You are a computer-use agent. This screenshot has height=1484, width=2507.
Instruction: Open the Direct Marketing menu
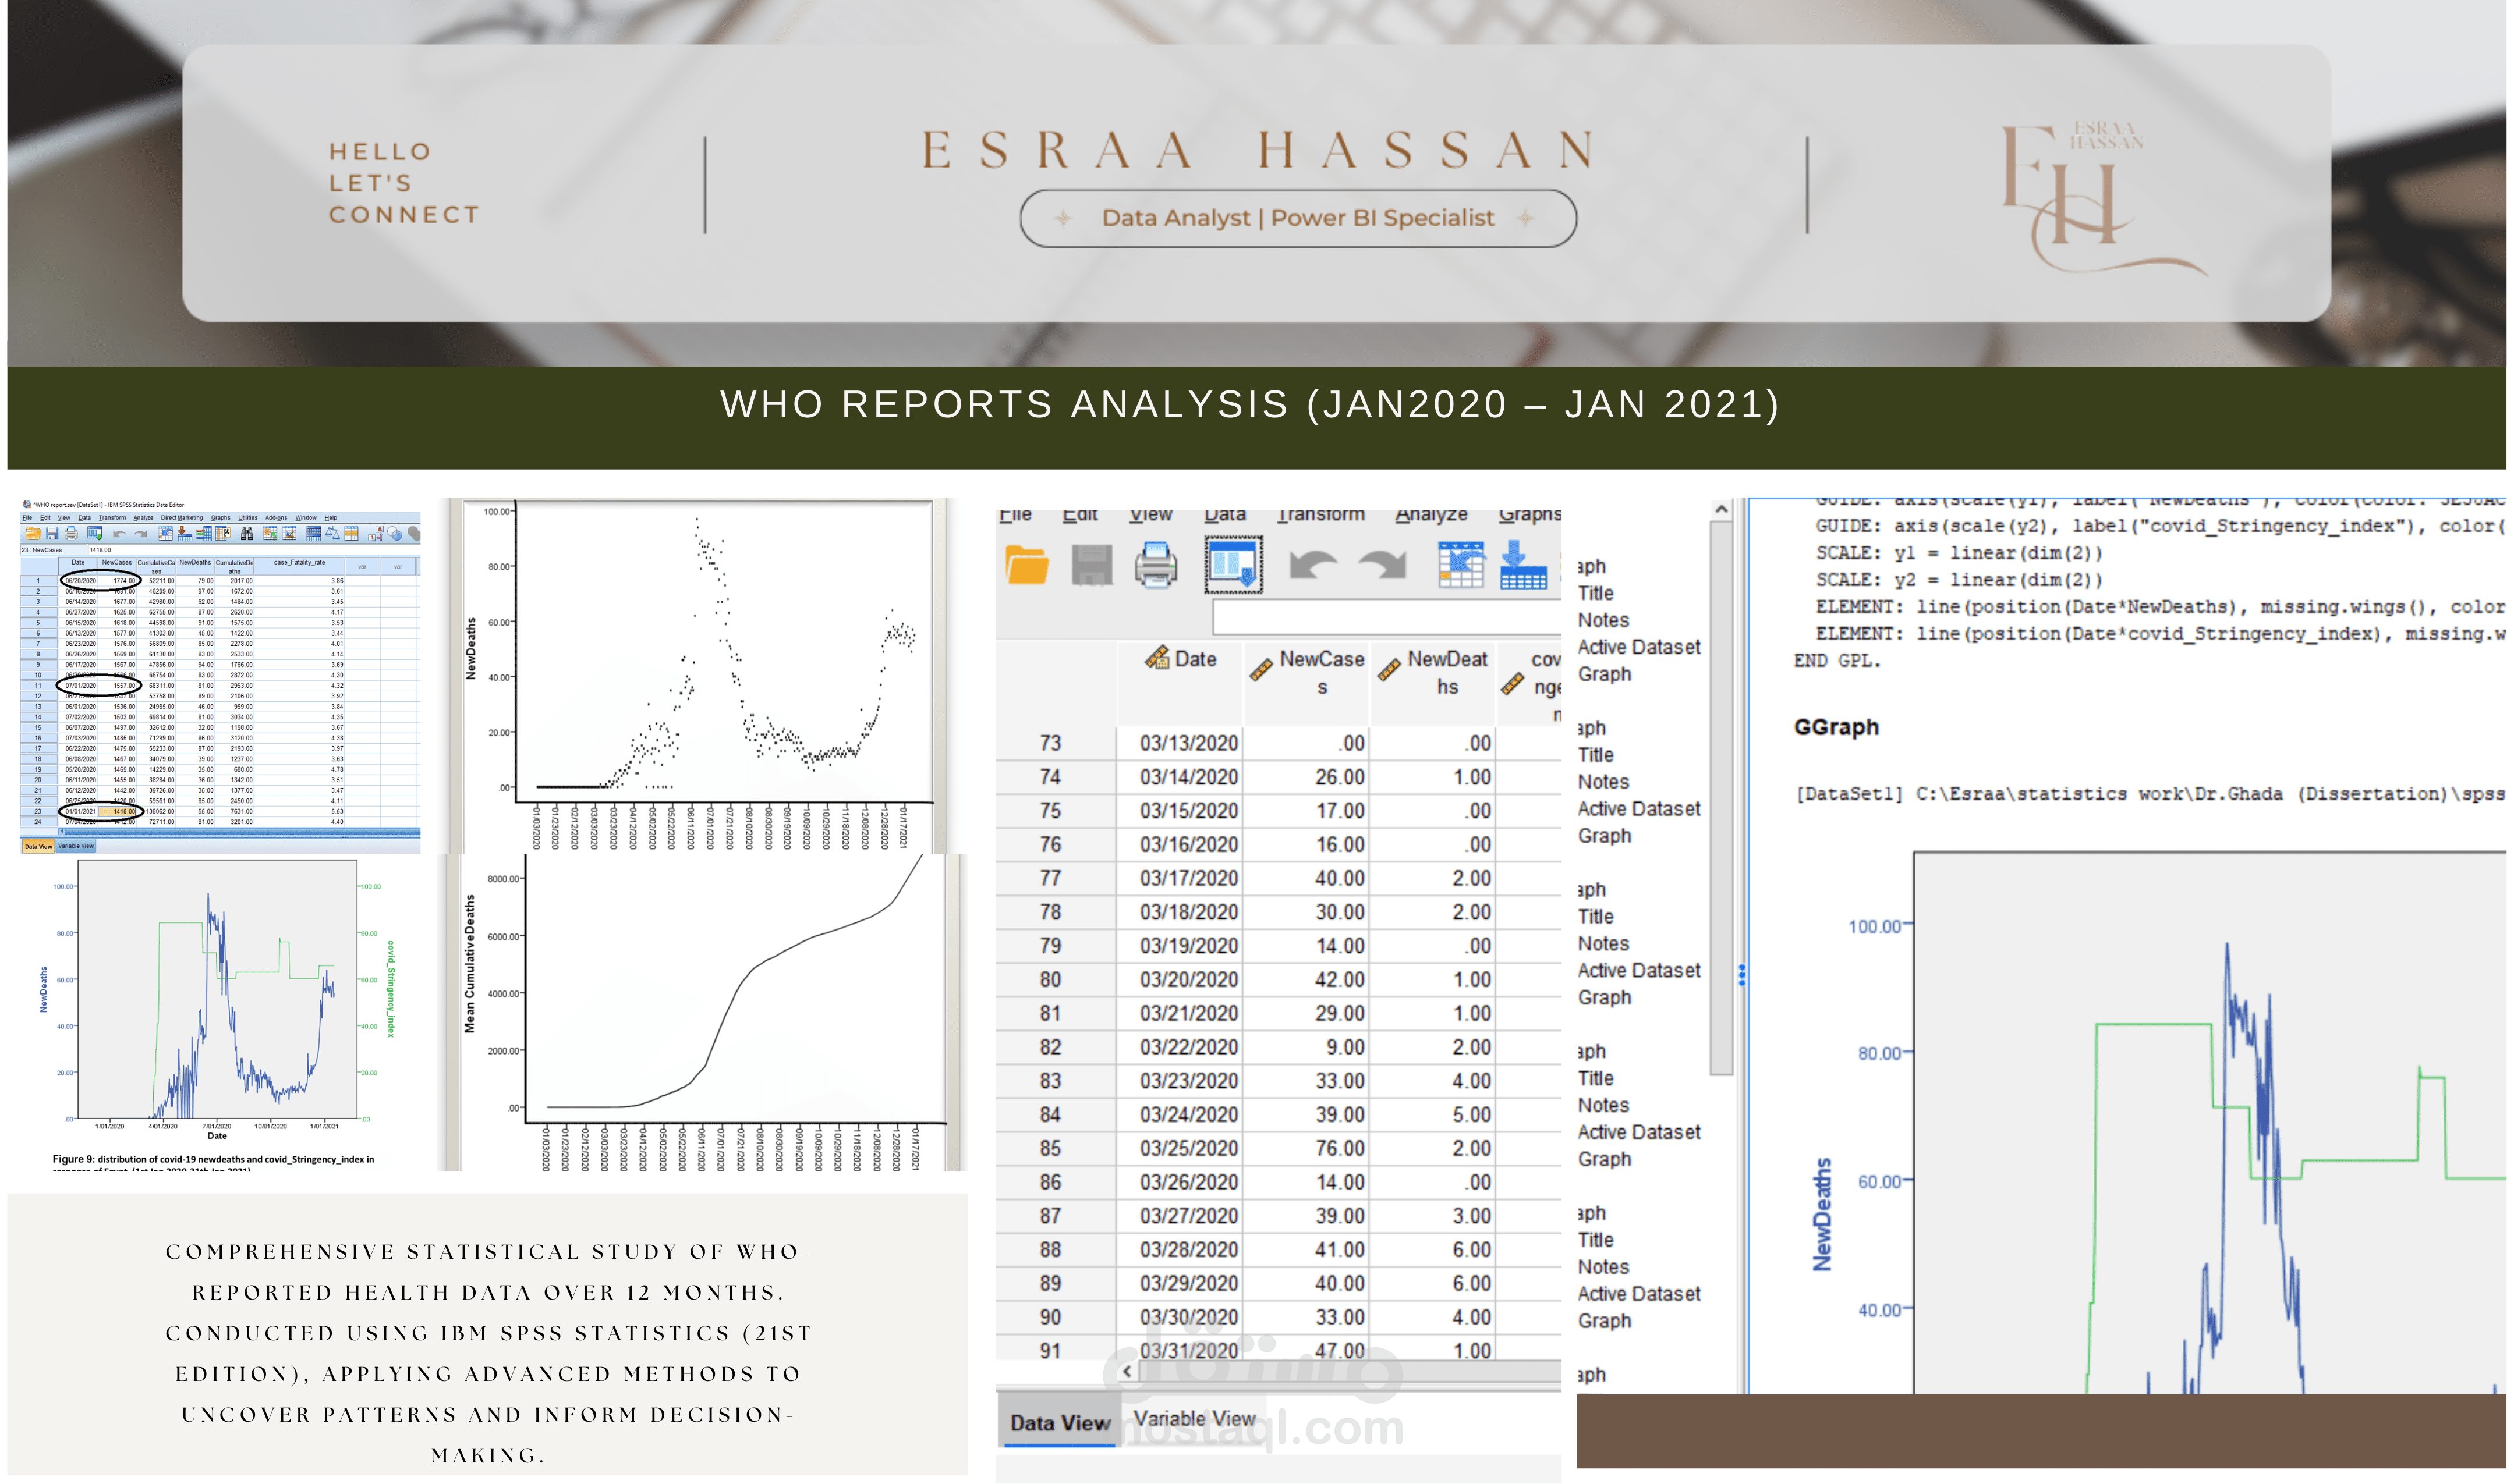pyautogui.click(x=182, y=517)
